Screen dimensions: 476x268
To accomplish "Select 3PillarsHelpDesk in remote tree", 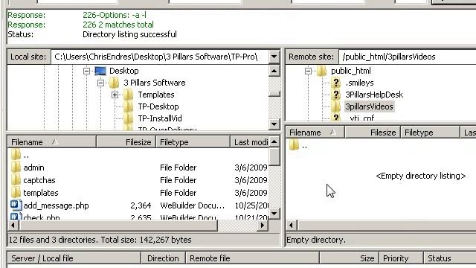I will [374, 95].
